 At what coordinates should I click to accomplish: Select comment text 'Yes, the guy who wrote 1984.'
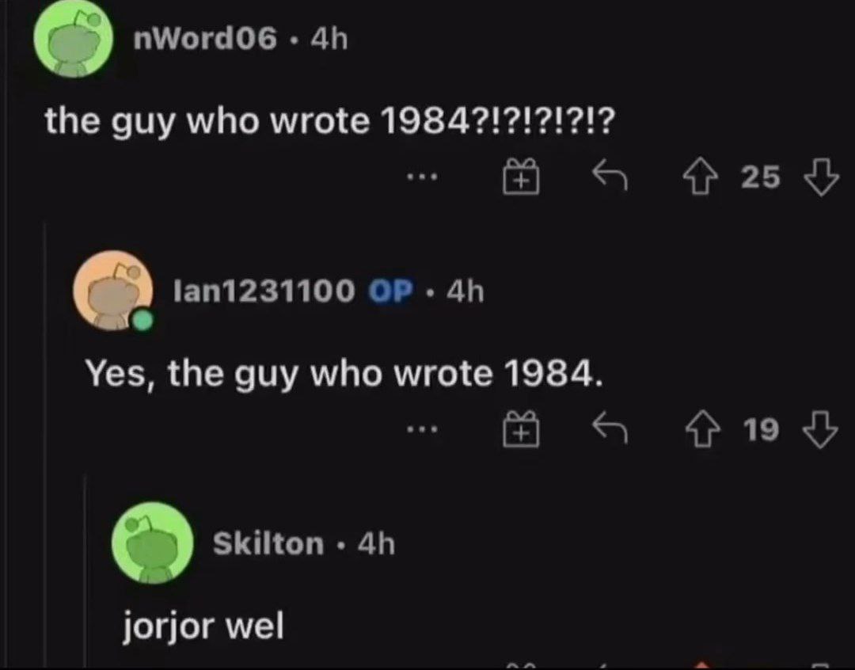[344, 375]
